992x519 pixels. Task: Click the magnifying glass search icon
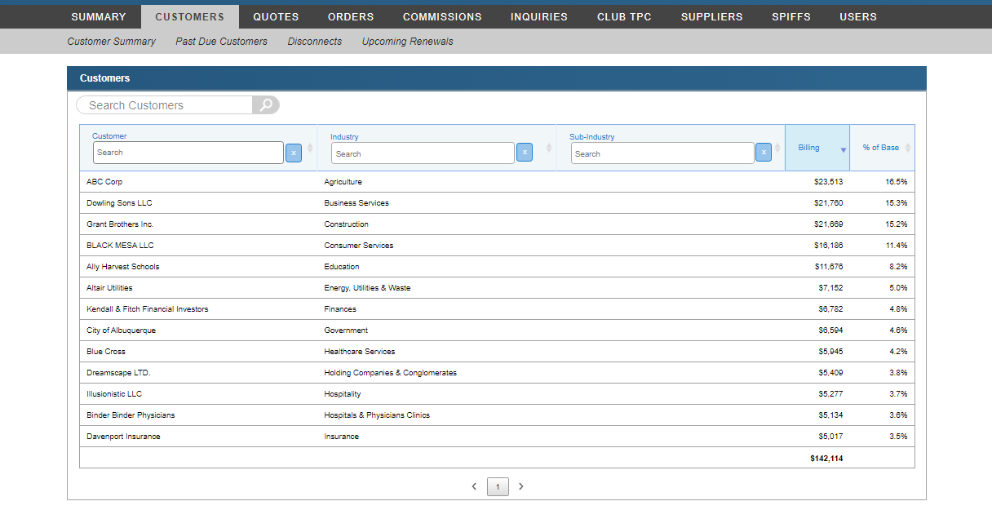point(267,104)
